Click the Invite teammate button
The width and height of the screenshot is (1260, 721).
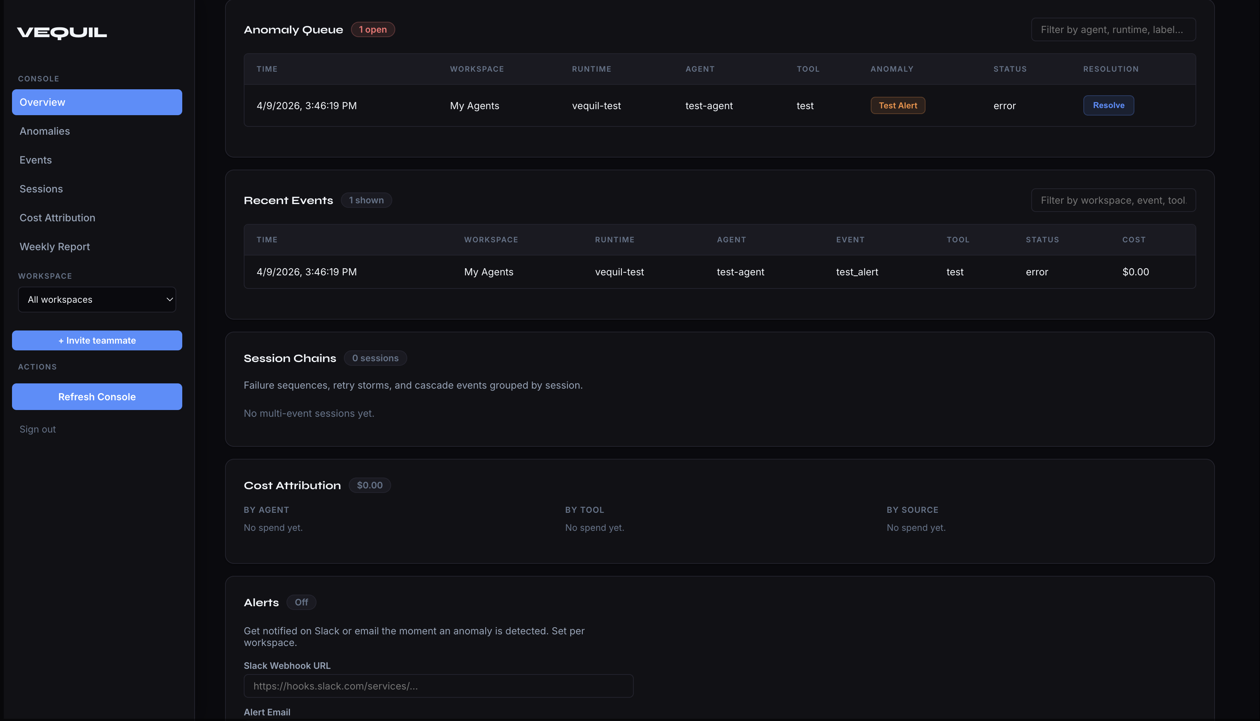click(97, 341)
